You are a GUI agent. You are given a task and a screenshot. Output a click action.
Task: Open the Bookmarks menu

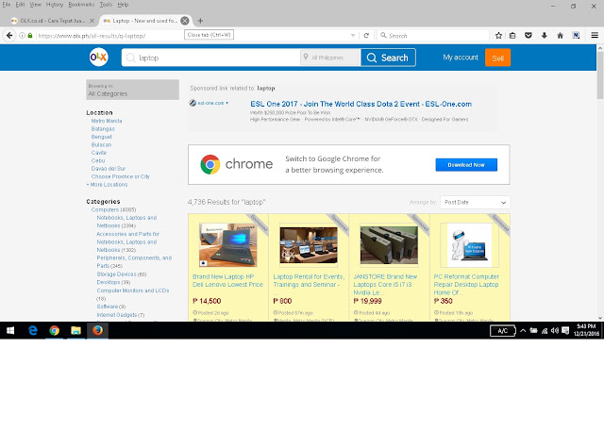point(81,5)
